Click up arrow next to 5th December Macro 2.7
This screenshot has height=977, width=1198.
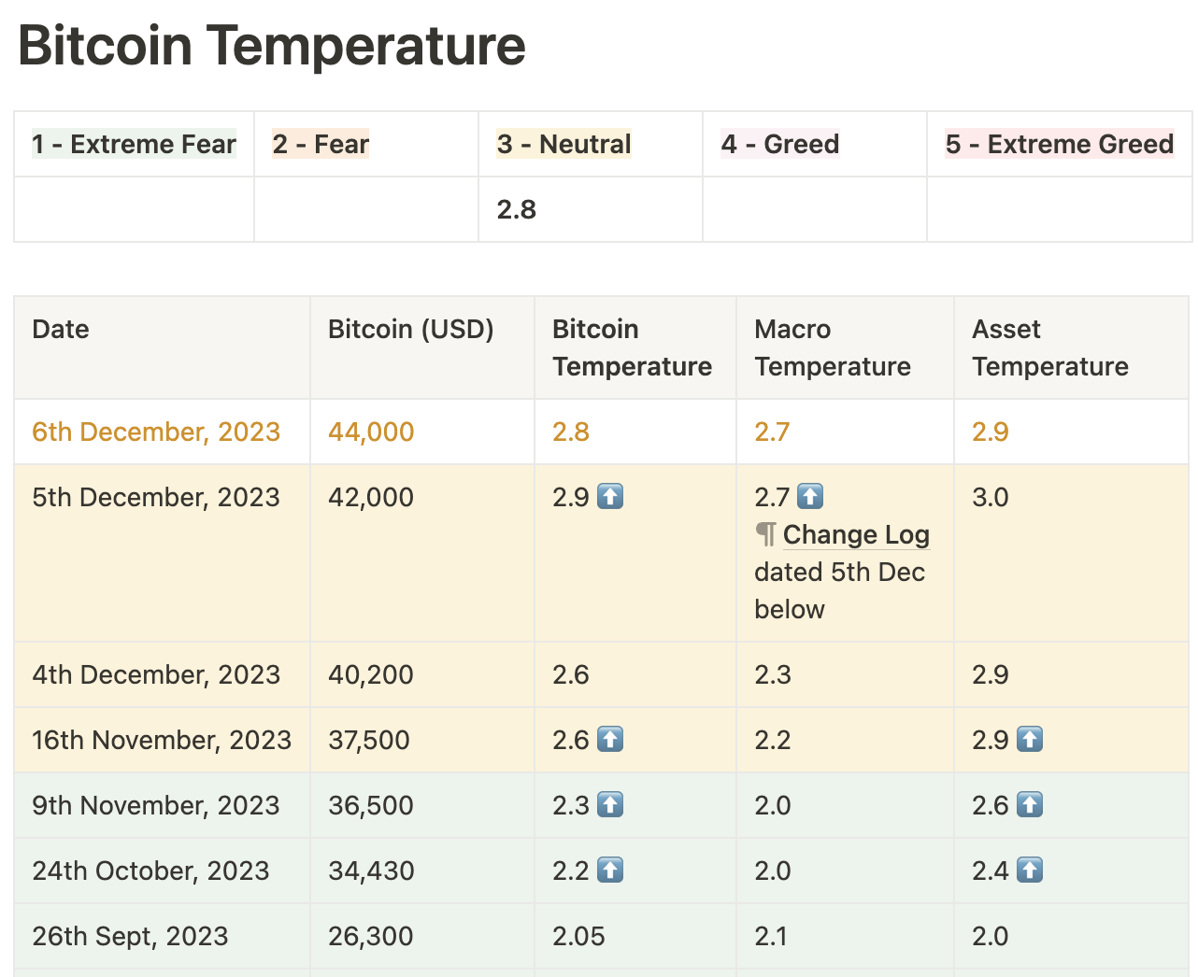(x=810, y=496)
